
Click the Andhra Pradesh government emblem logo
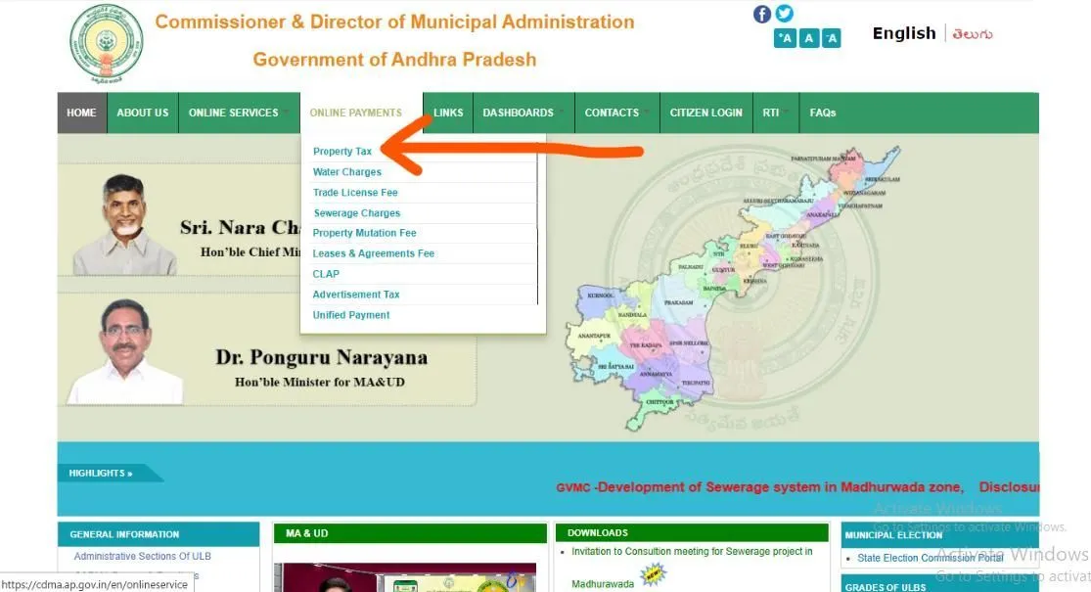(x=106, y=43)
